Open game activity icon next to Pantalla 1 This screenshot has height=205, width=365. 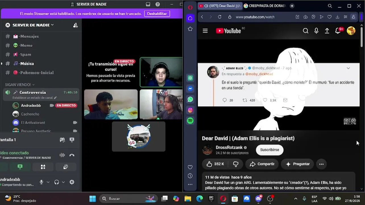click(62, 140)
